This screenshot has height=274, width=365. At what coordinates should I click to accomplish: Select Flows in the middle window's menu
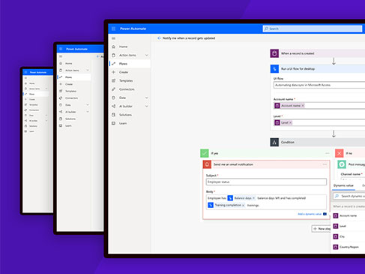(69, 77)
